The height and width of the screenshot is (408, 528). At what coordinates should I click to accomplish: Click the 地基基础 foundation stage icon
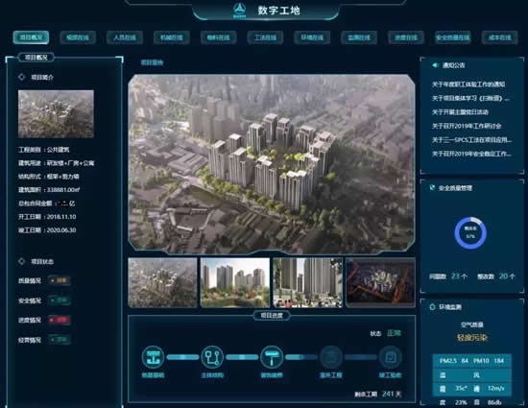pyautogui.click(x=153, y=357)
